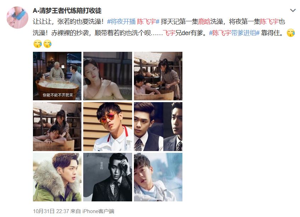Open the thumbnail of the girl massaging shoulders

[x=57, y=127]
